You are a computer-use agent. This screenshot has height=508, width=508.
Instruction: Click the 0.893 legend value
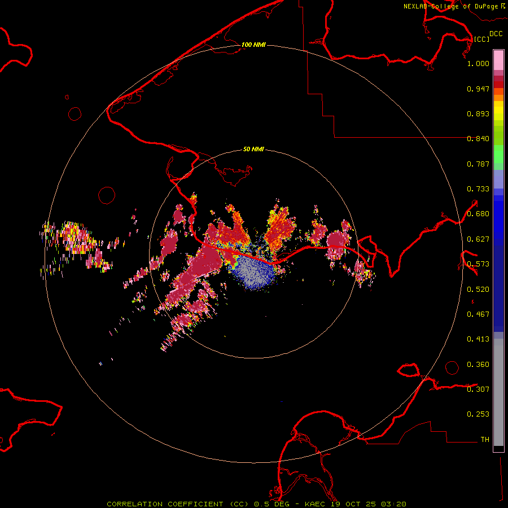click(x=478, y=113)
